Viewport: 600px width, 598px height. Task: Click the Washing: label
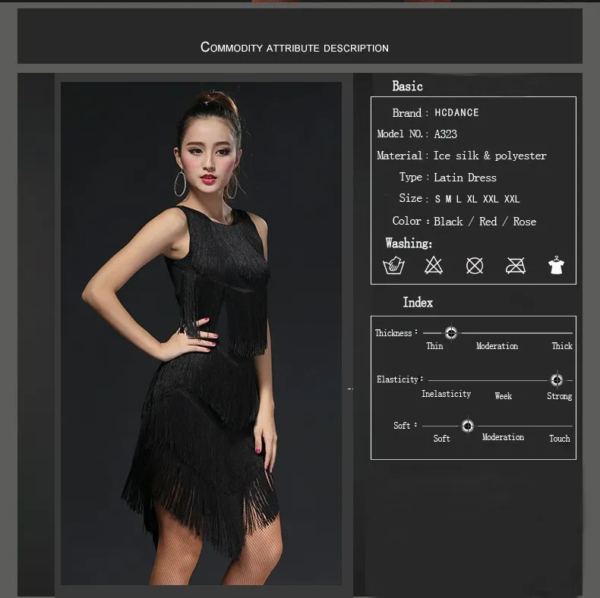[409, 243]
